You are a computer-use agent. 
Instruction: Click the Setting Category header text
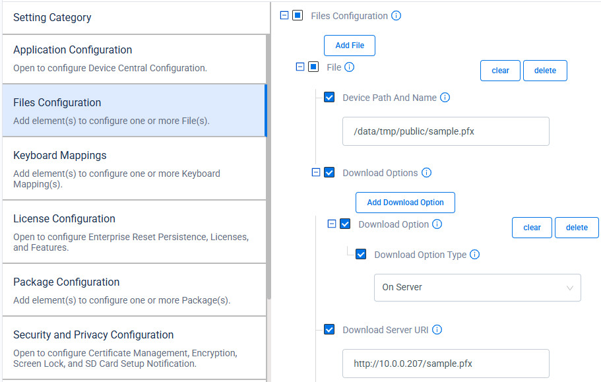click(x=52, y=18)
